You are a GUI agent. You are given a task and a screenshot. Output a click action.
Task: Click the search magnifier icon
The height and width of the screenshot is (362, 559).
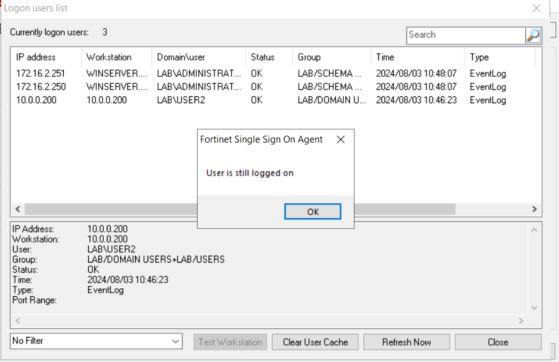point(533,35)
